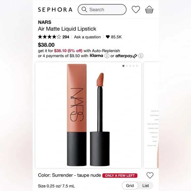Click the 85.5K loves heart icon

point(108,37)
